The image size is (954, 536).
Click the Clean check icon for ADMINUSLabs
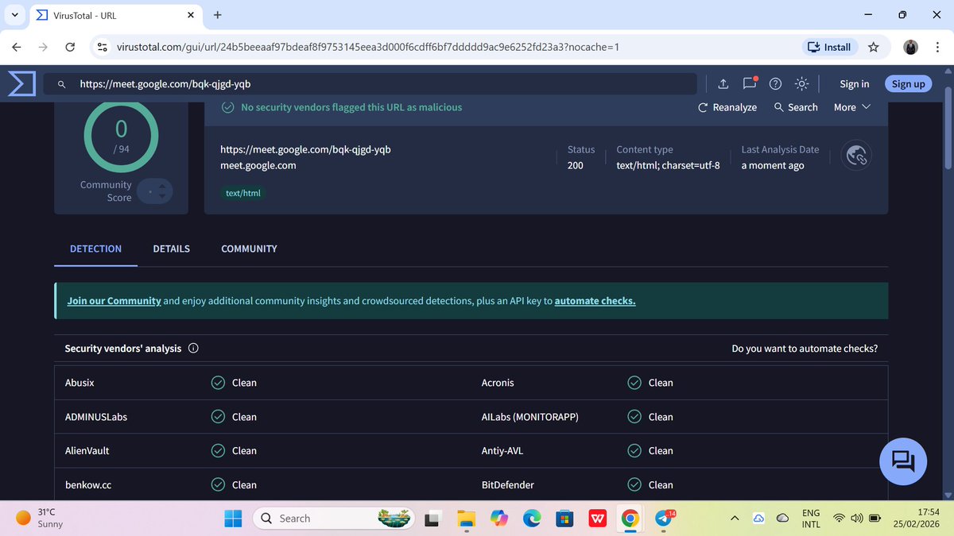click(x=218, y=417)
